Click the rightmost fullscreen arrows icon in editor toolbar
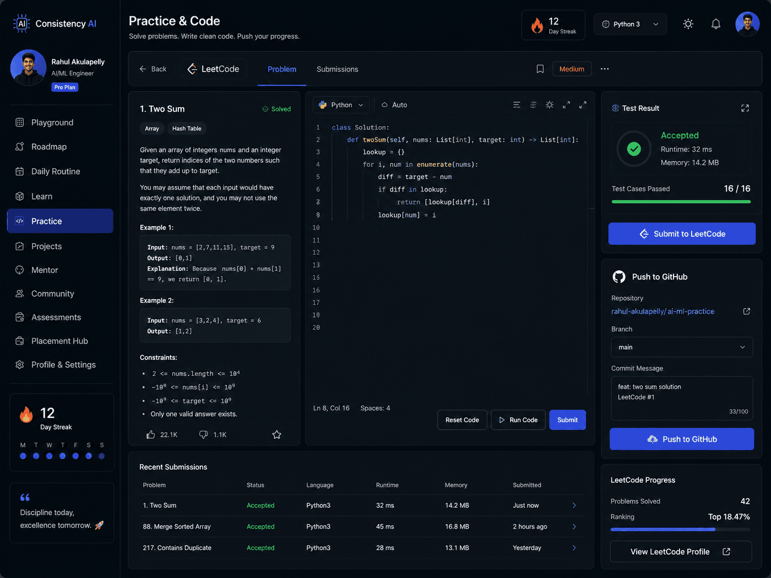771x578 pixels. pyautogui.click(x=583, y=105)
